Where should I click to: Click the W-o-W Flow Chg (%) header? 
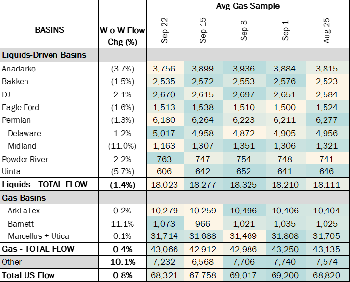[x=123, y=36]
